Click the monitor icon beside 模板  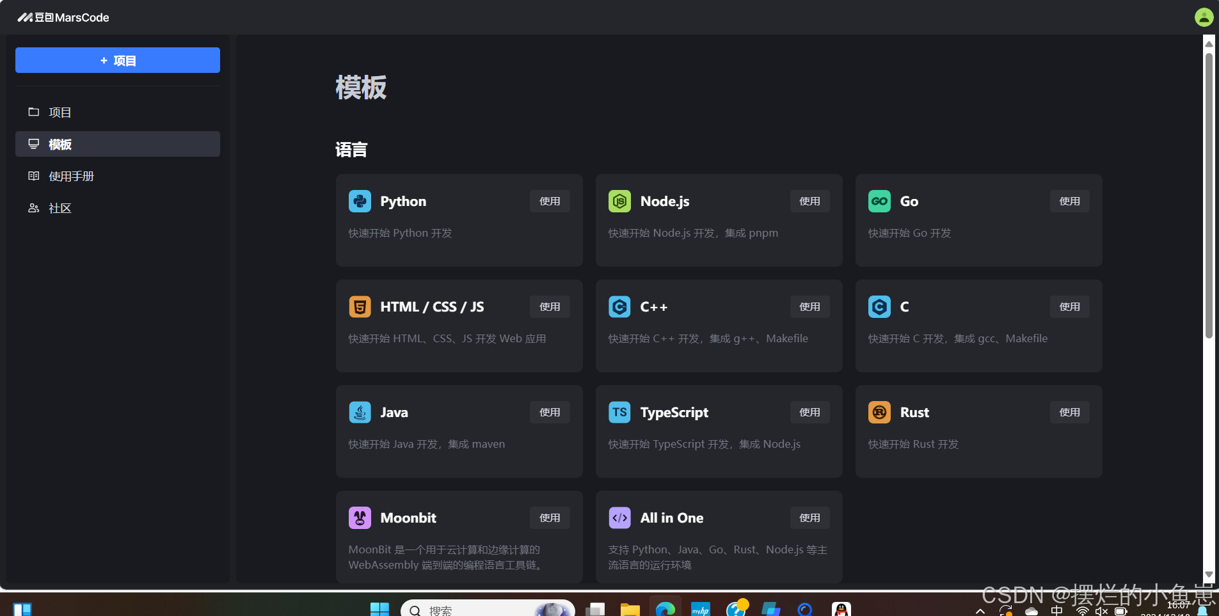[x=34, y=144]
